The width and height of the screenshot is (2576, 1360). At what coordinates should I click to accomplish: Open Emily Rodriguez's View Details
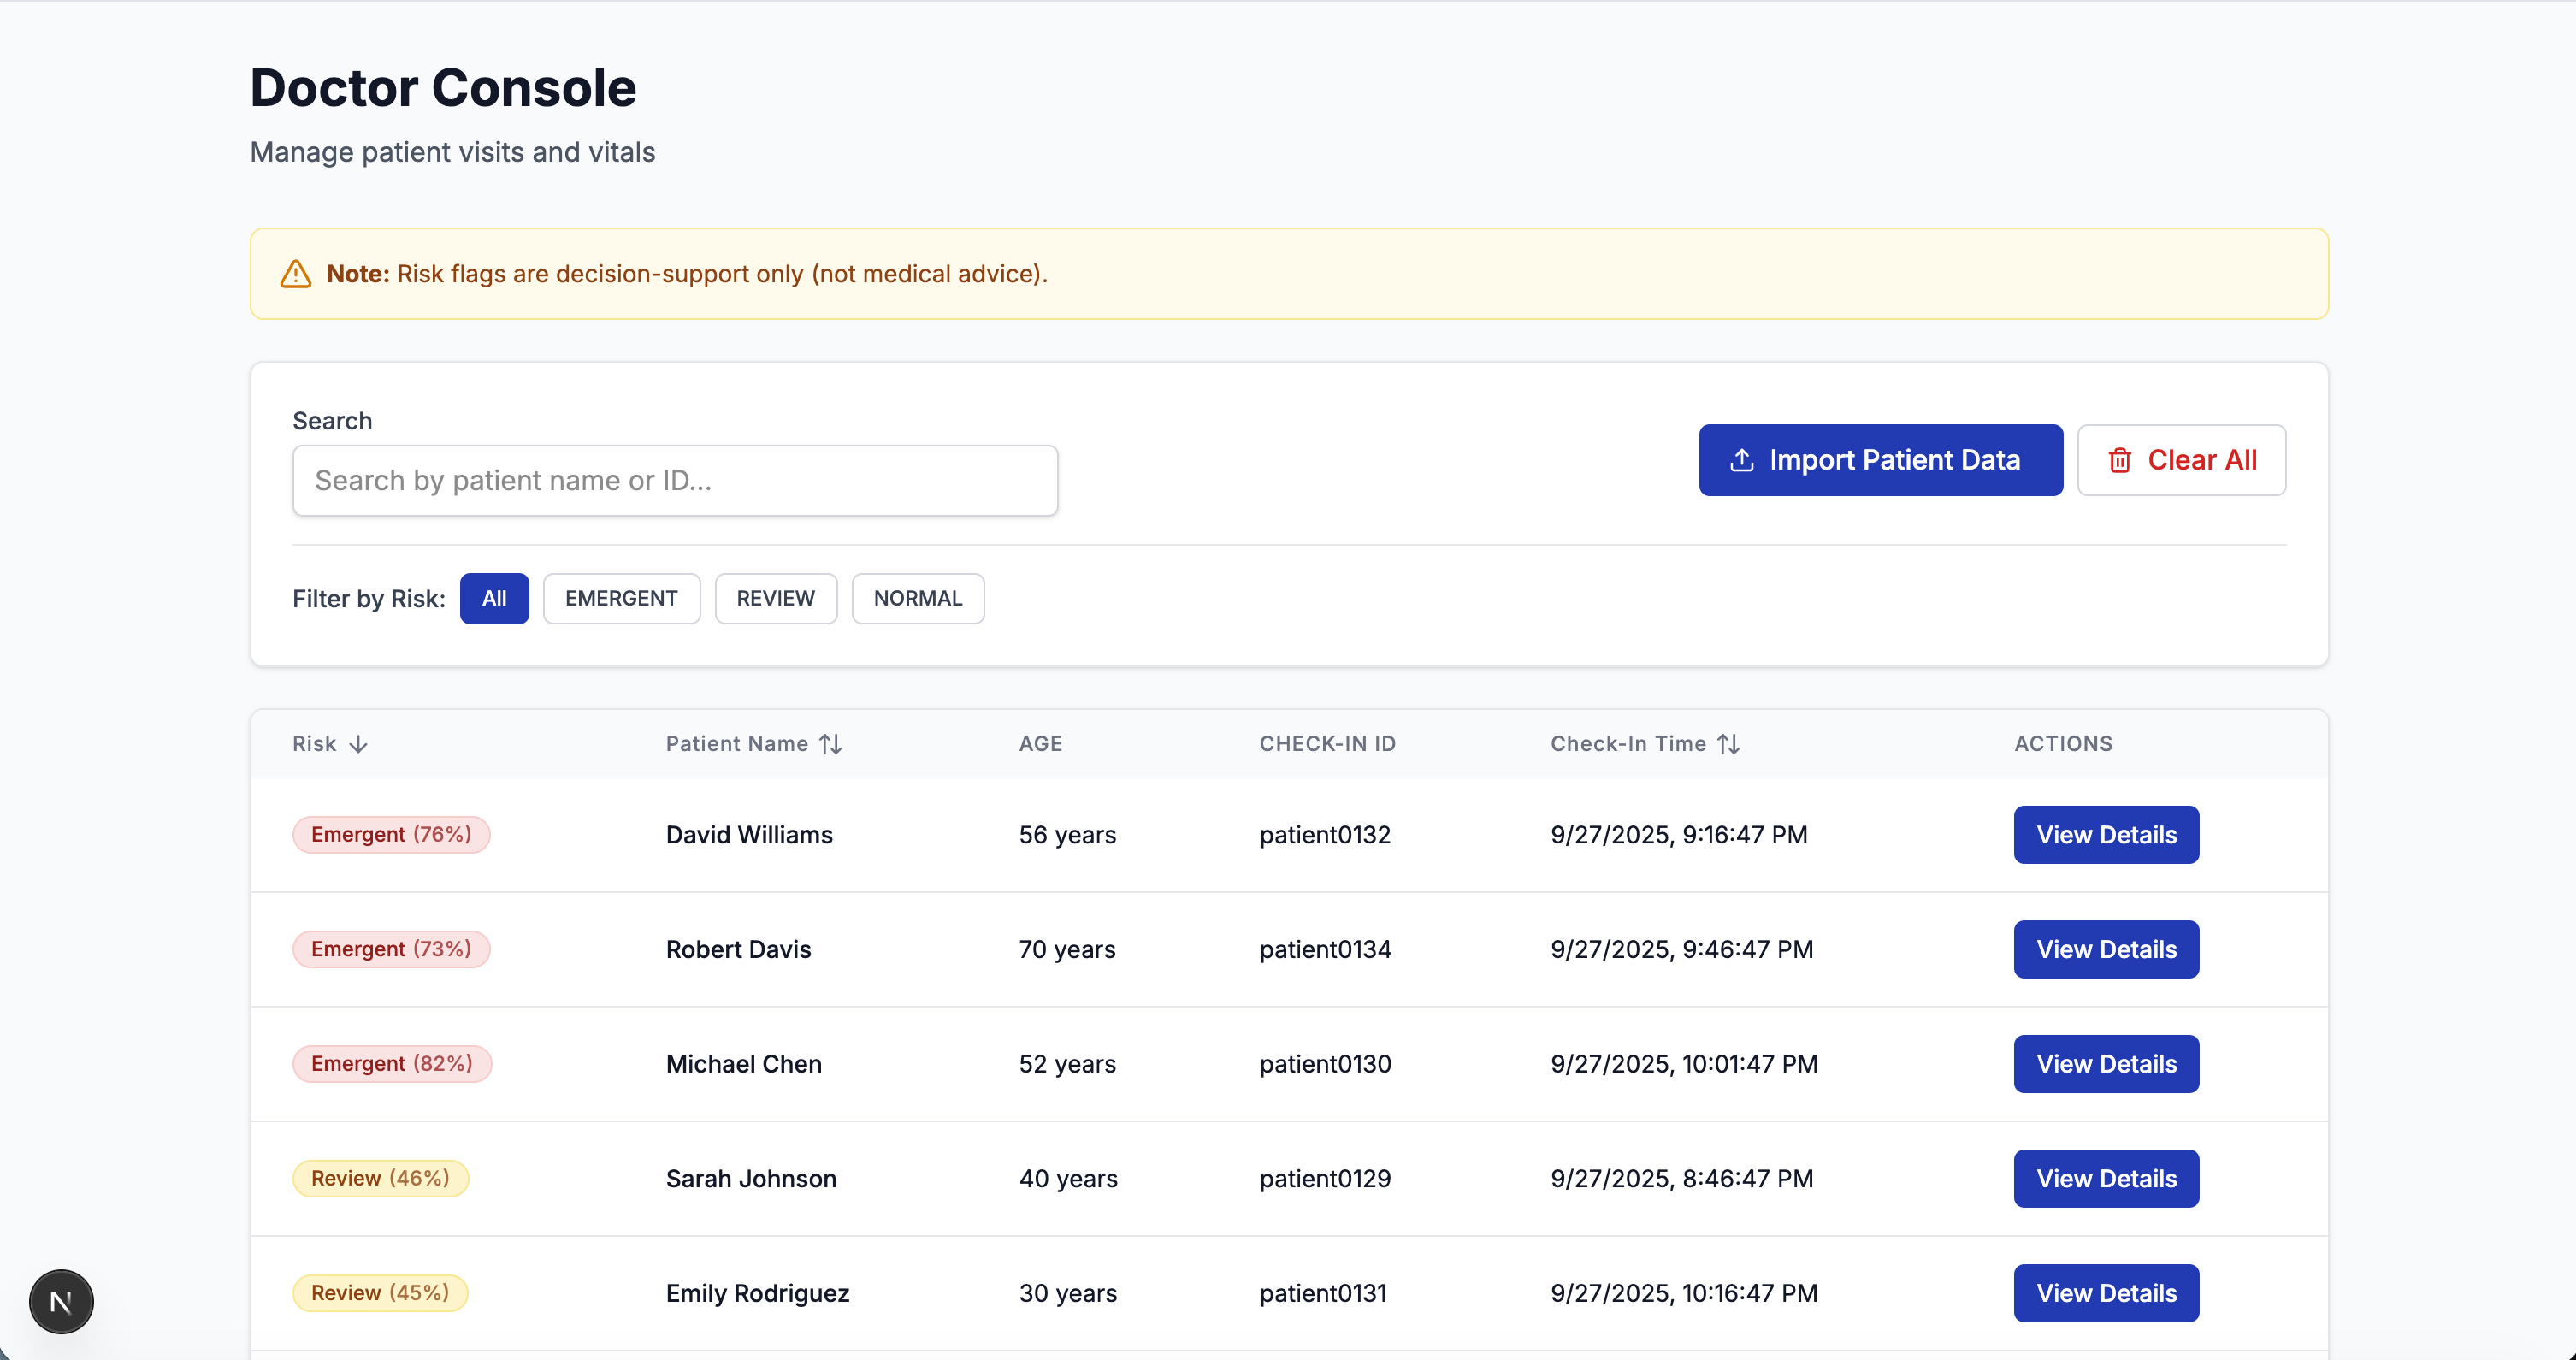(2105, 1293)
